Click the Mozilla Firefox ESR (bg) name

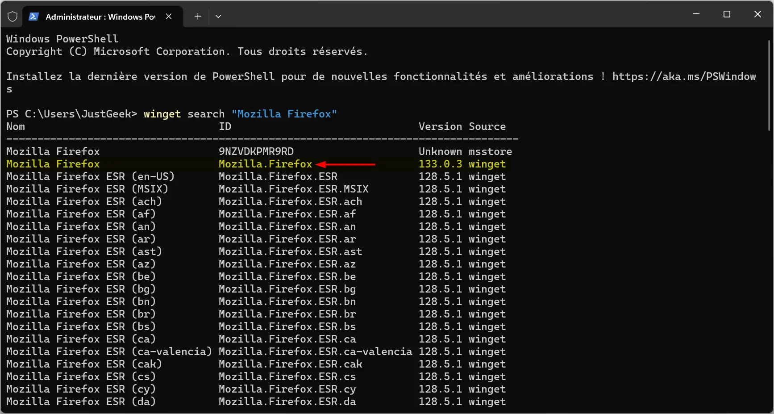click(x=81, y=289)
